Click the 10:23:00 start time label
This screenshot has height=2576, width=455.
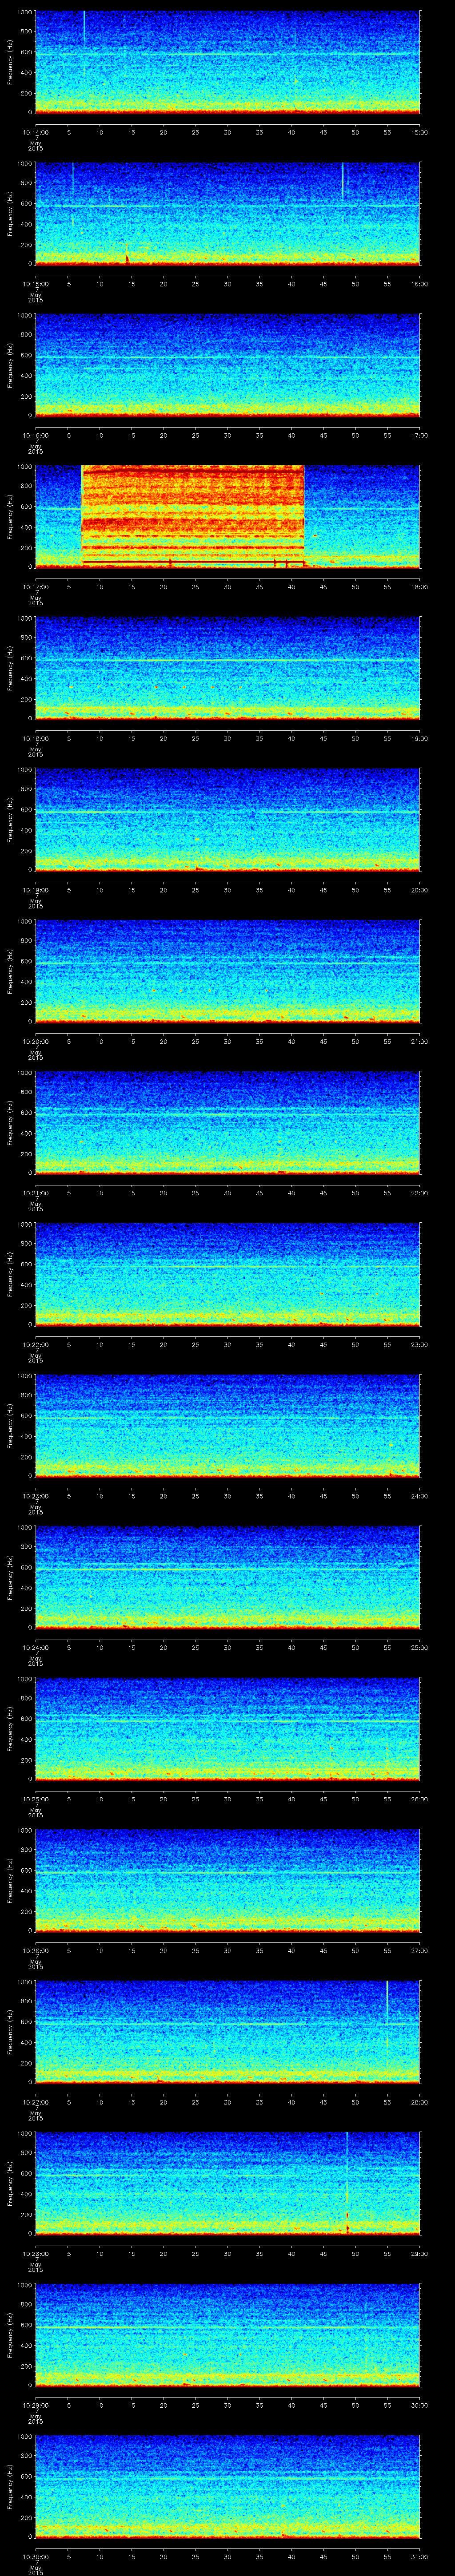(36, 1496)
